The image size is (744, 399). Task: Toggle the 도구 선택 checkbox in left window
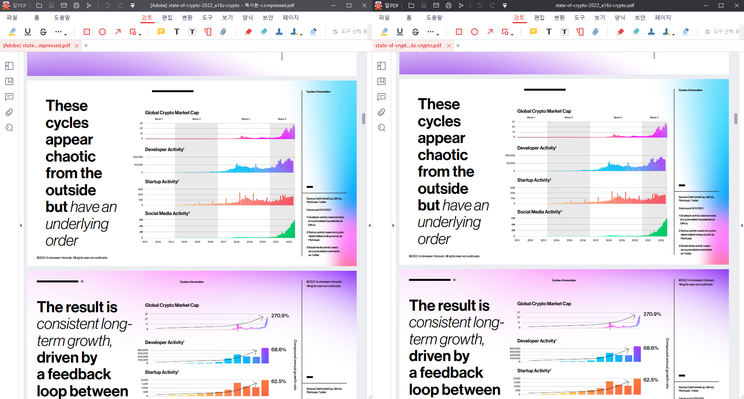pyautogui.click(x=335, y=32)
